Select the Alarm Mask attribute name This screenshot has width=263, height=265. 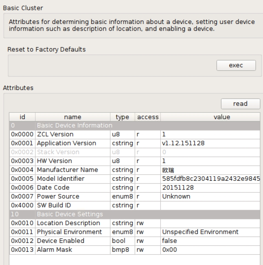click(x=54, y=250)
